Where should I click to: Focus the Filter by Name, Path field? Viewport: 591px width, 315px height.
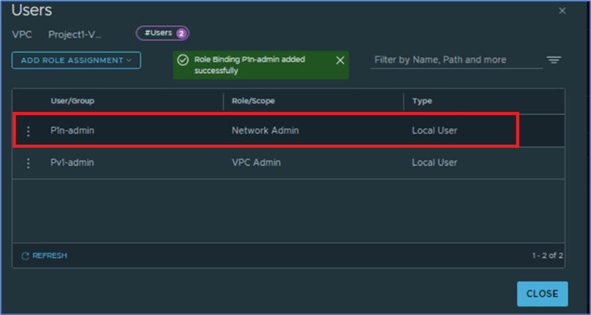point(456,60)
